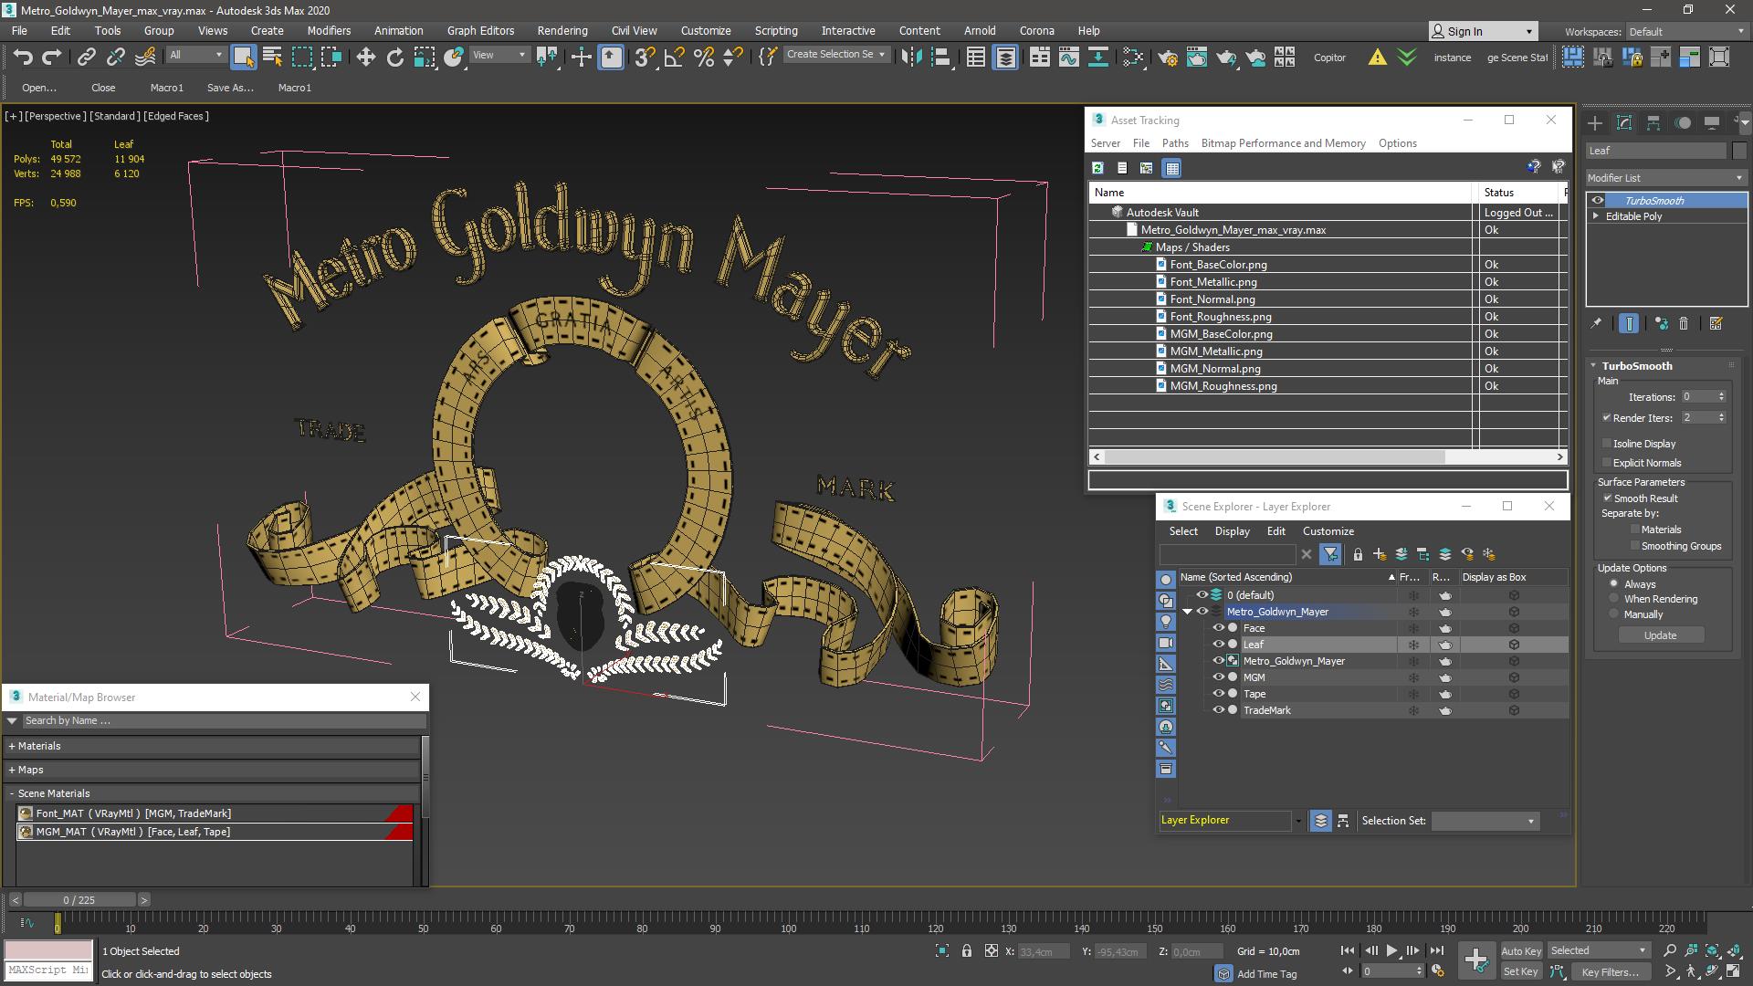Expand the Maps group in Material Browser
The height and width of the screenshot is (986, 1753).
12,770
